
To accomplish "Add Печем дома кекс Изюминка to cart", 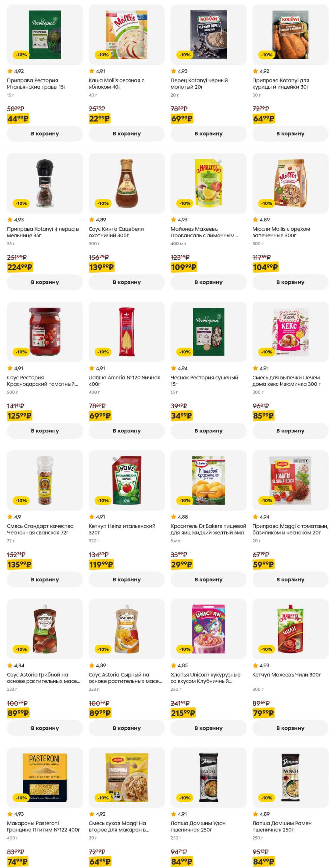I will (x=291, y=431).
